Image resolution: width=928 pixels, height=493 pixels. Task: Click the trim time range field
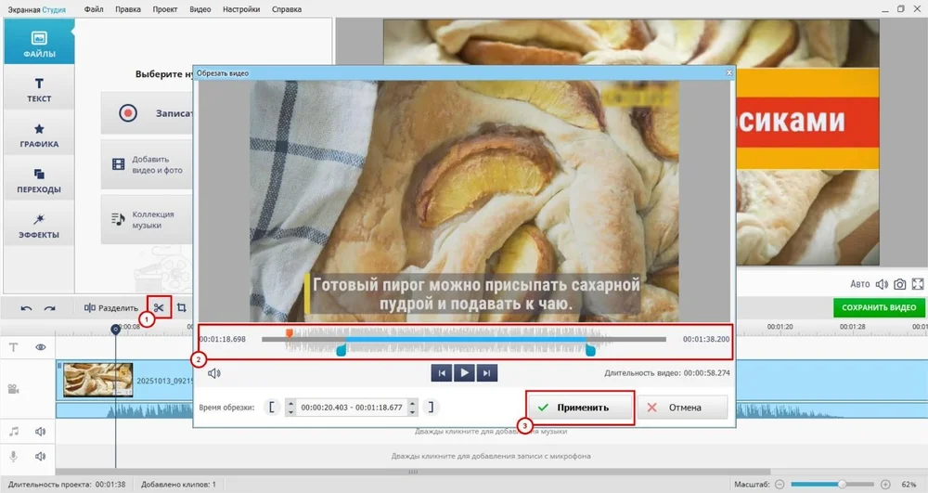[x=352, y=408]
